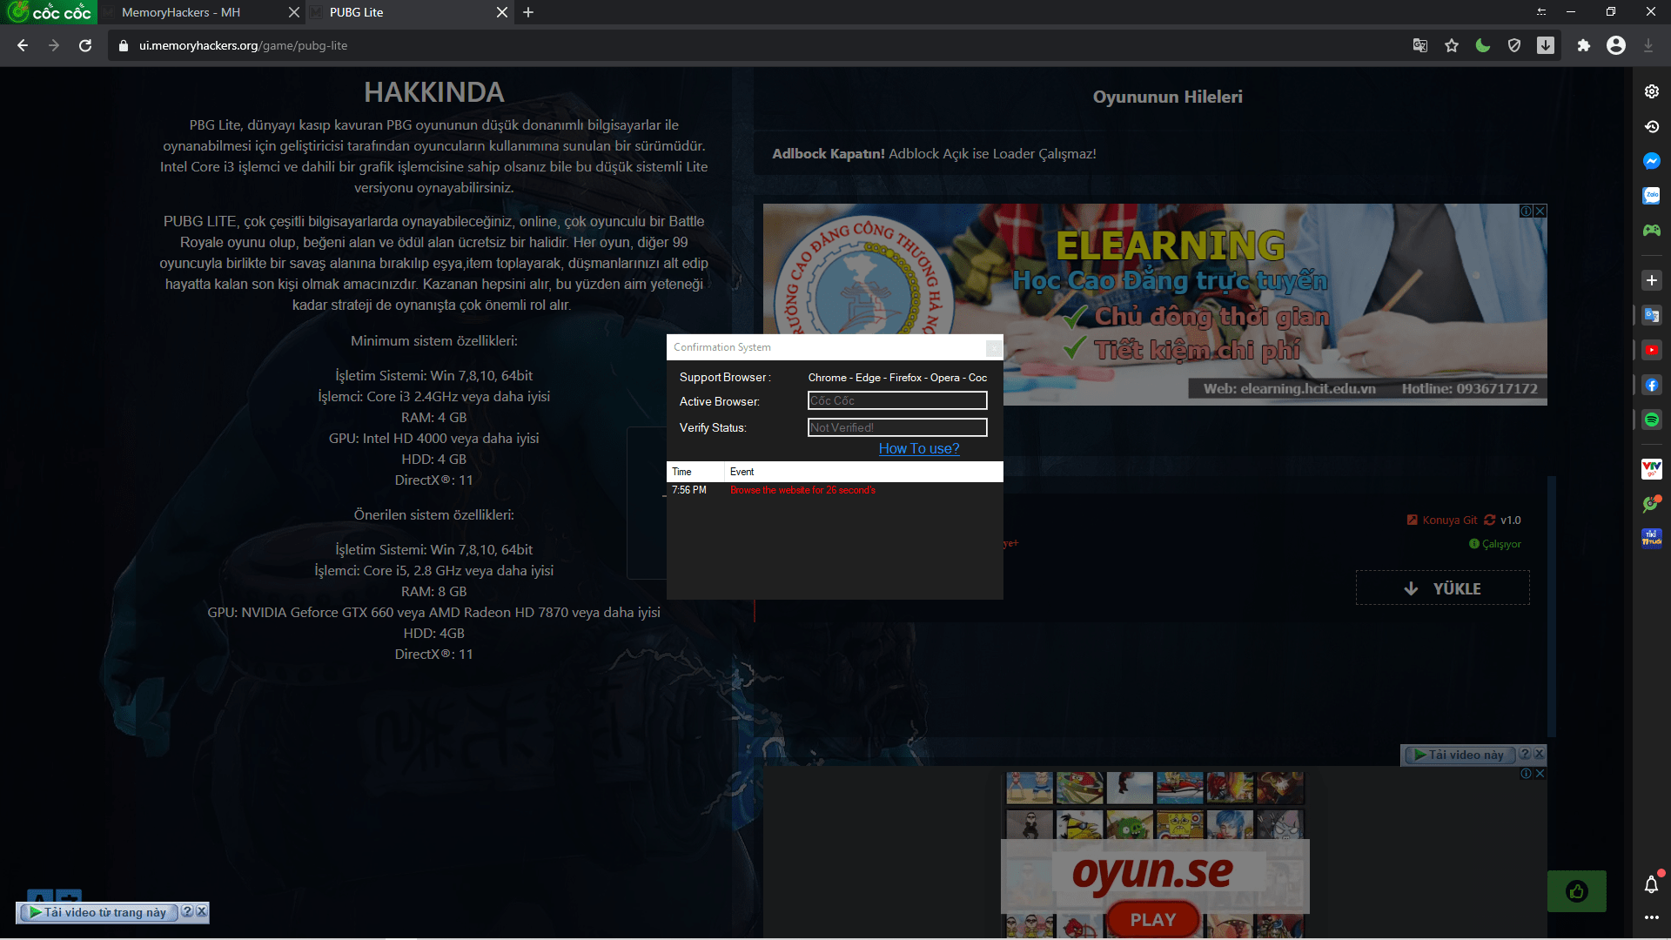Add a new sidebar shortcut

[x=1652, y=280]
